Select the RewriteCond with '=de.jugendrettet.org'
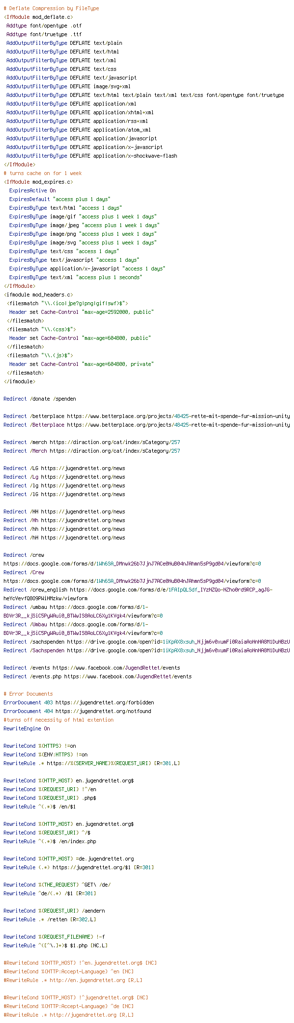 pos(68,859)
